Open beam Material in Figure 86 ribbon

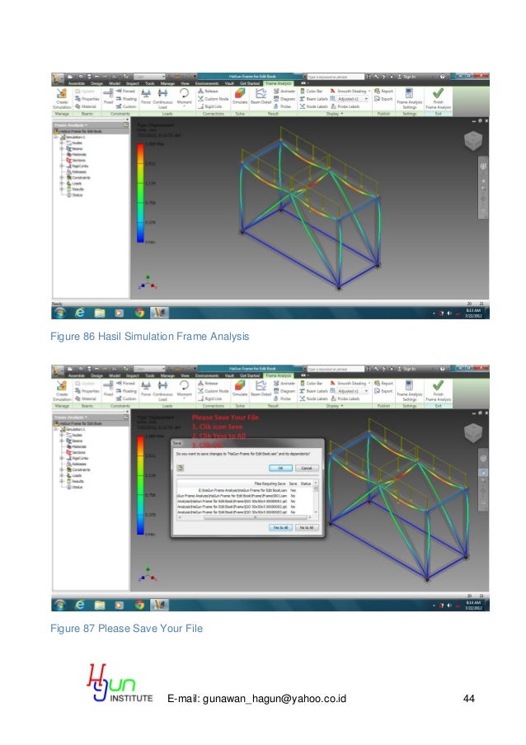click(x=86, y=106)
